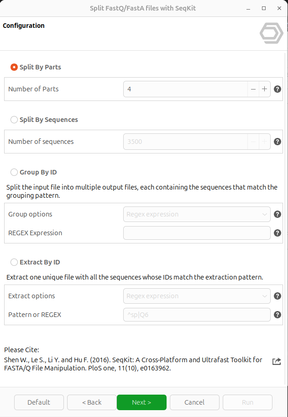Click help icon for Number of Parts
The width and height of the screenshot is (288, 417).
click(x=277, y=89)
